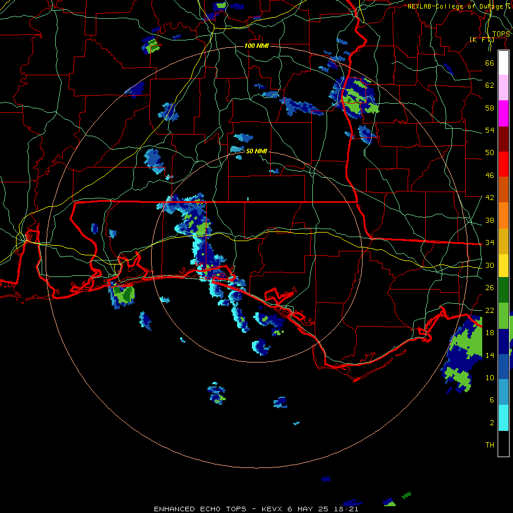Viewport: 513px width, 513px height.
Task: Click the navy 14-18 kft swatch
Action: (x=503, y=341)
